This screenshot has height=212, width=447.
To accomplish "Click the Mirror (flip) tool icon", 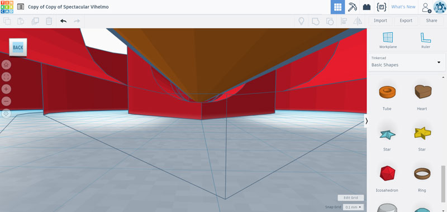I will pyautogui.click(x=358, y=21).
